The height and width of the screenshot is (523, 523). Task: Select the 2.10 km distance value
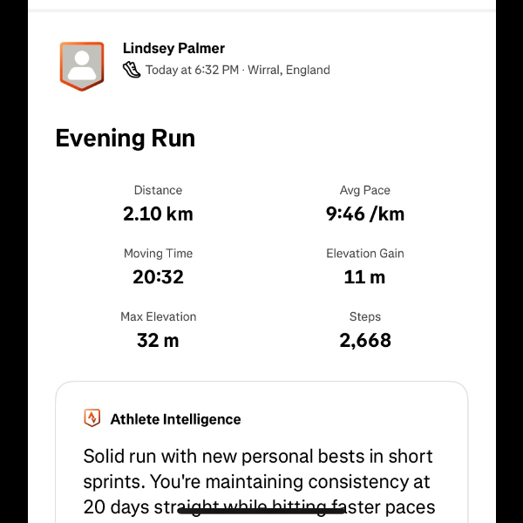point(158,214)
